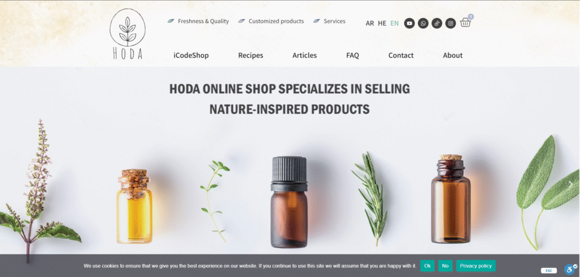This screenshot has width=580, height=277.
Task: Open the YouTube channel icon
Action: pyautogui.click(x=409, y=23)
